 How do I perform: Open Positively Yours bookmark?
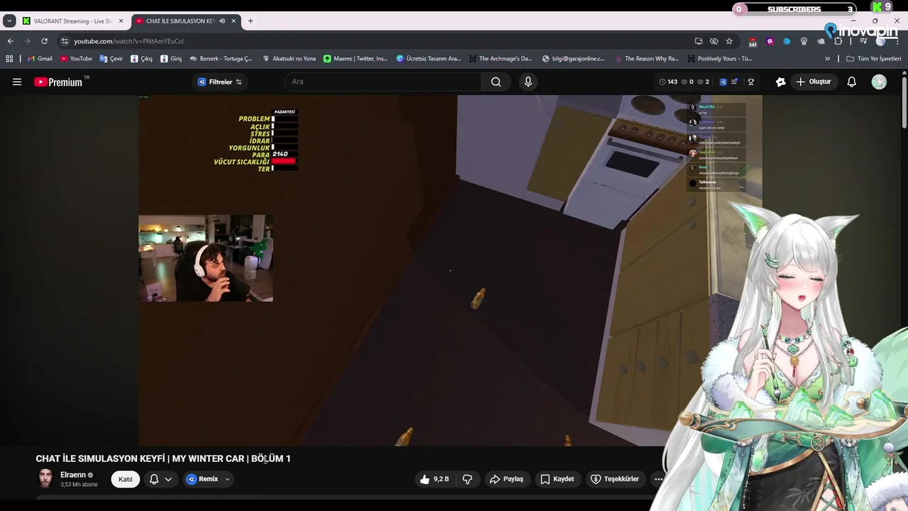pos(720,59)
